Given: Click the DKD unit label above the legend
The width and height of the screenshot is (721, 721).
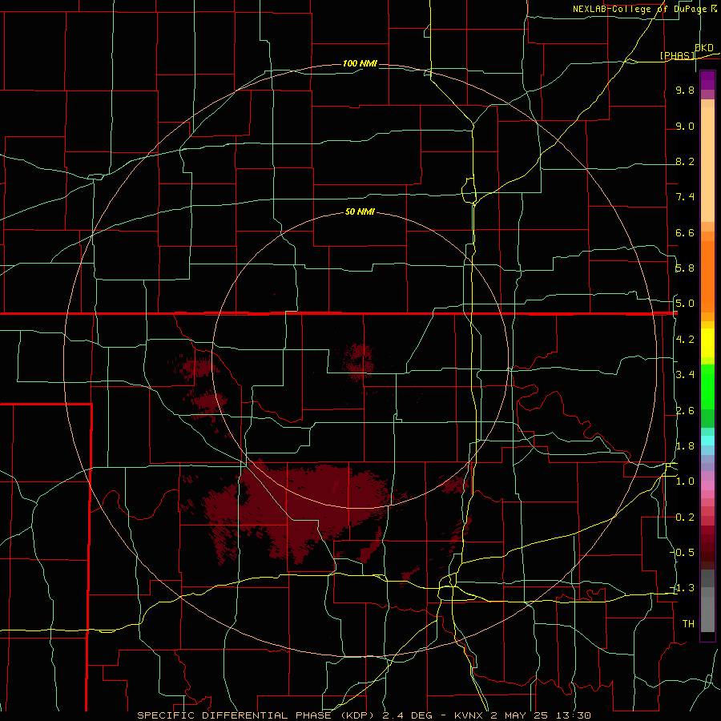Looking at the screenshot, I should click(x=704, y=48).
